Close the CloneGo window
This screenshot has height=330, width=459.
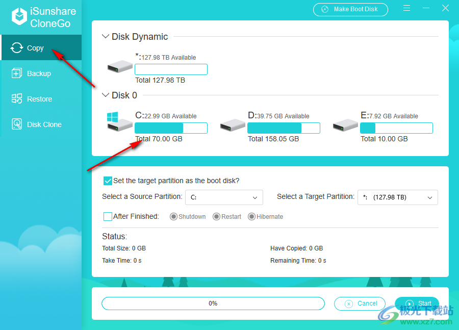click(445, 8)
